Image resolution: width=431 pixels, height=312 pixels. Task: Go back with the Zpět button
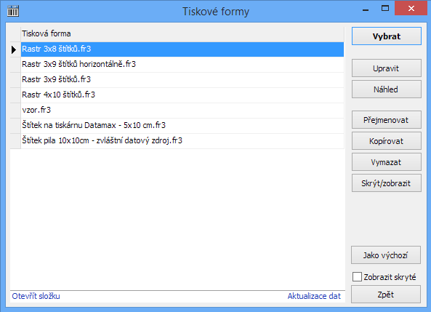(386, 295)
